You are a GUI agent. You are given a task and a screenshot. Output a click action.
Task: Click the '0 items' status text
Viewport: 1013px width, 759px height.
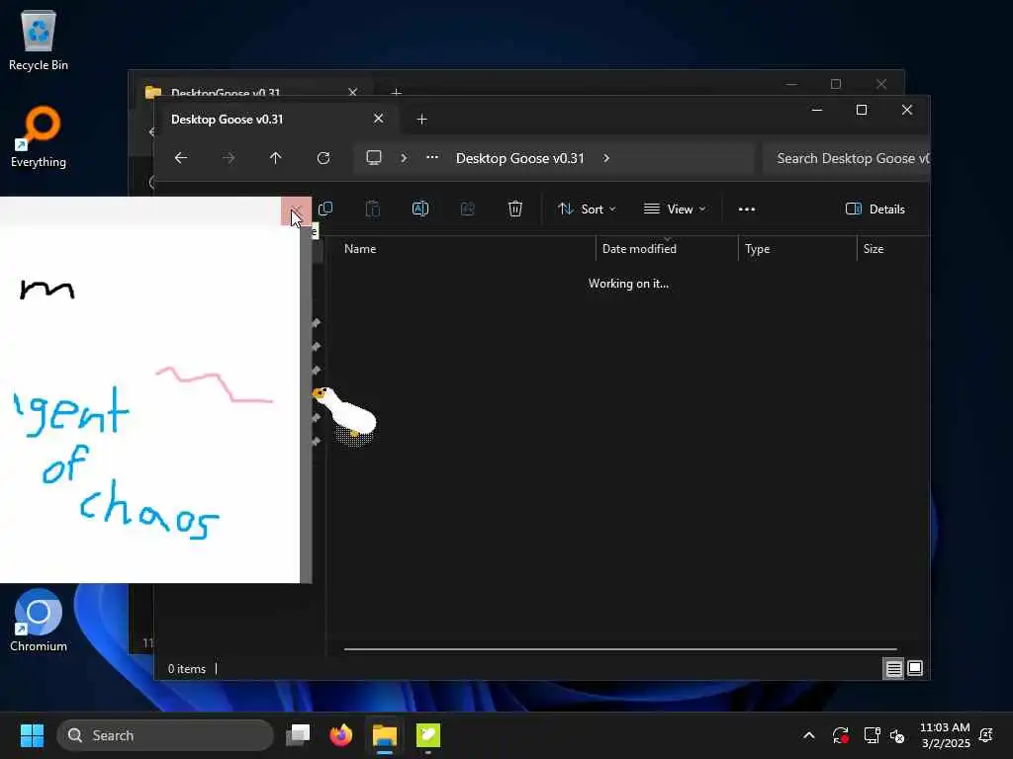(187, 669)
